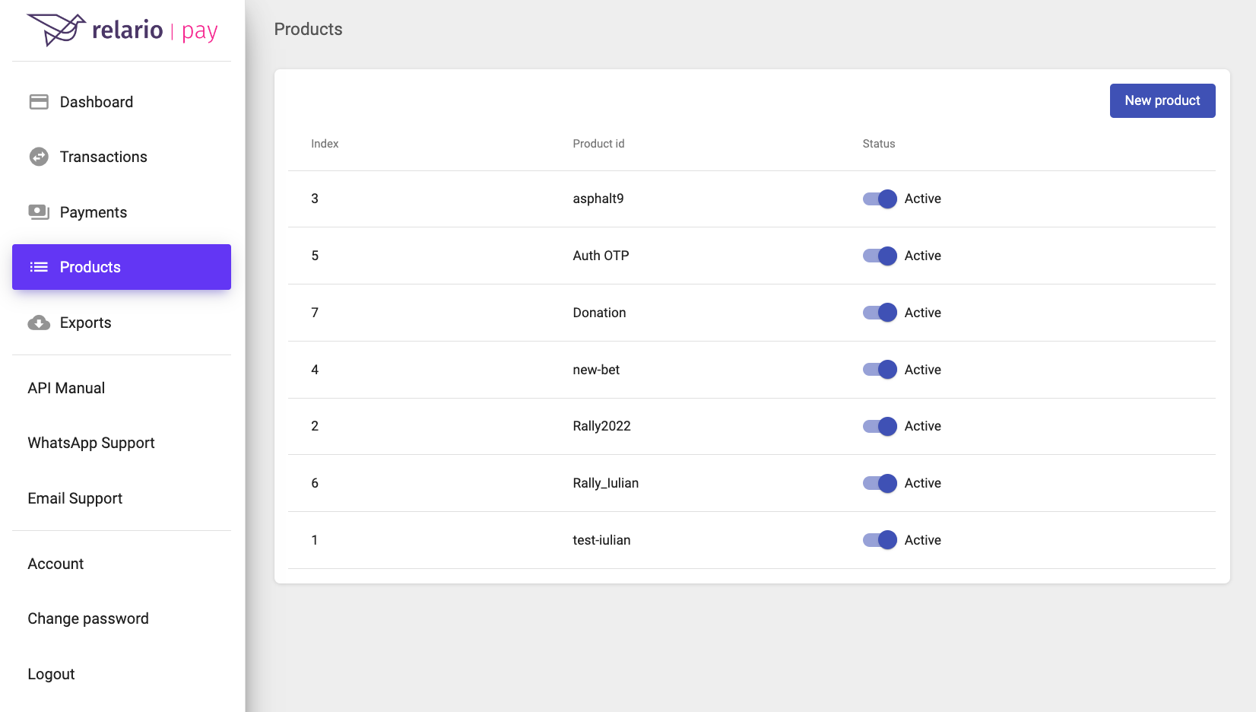Toggle the Donation product status
1256x712 pixels.
coord(880,313)
